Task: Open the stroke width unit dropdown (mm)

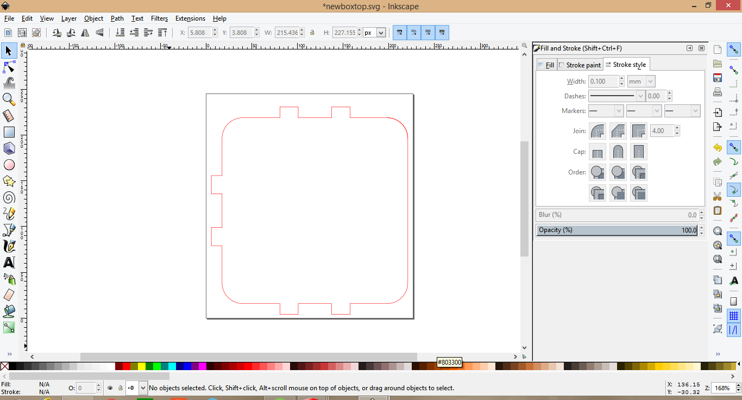Action: (641, 82)
